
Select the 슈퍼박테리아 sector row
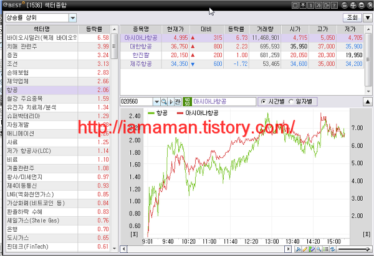click(x=58, y=116)
